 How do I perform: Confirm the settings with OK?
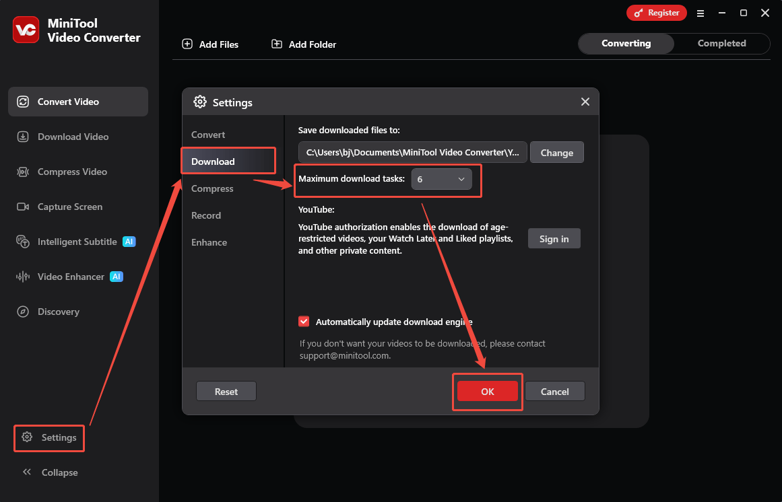[487, 392]
